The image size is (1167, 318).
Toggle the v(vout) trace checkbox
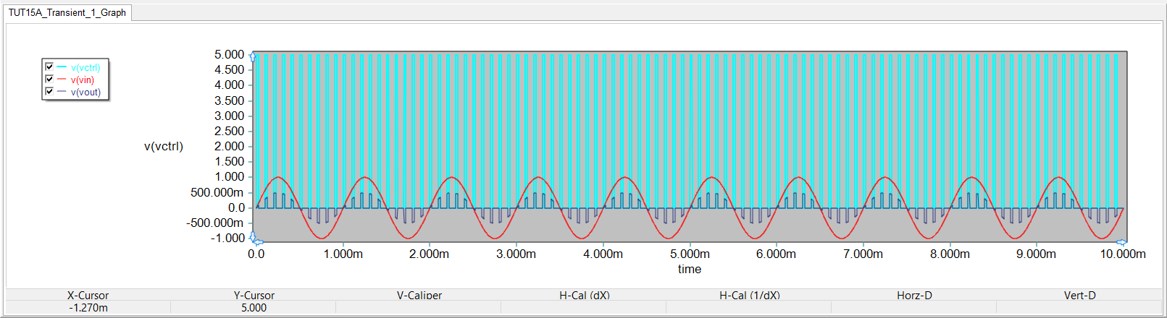coord(49,91)
